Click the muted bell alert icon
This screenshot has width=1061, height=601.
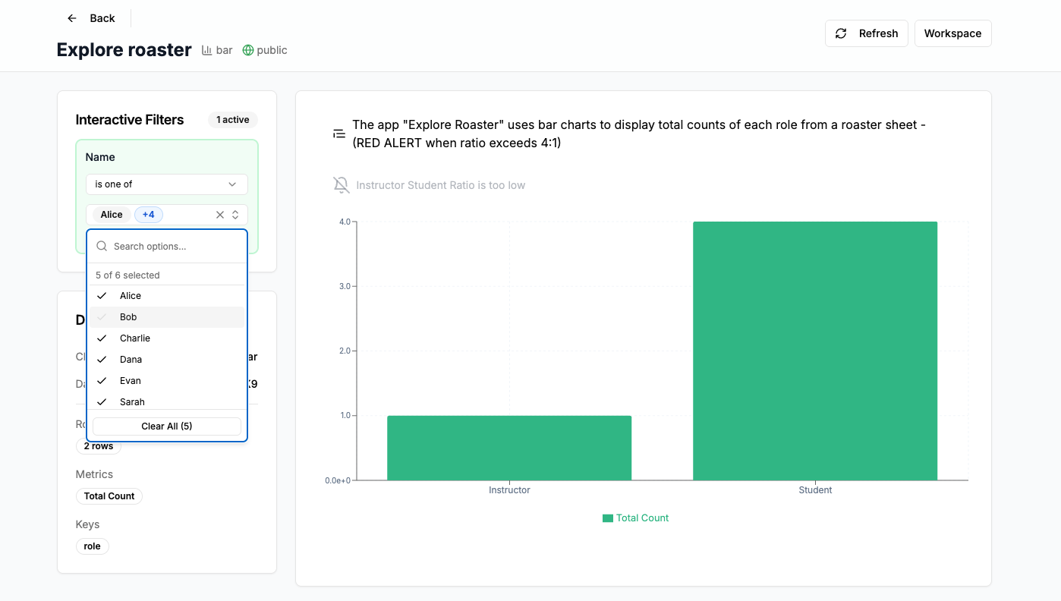(x=342, y=185)
